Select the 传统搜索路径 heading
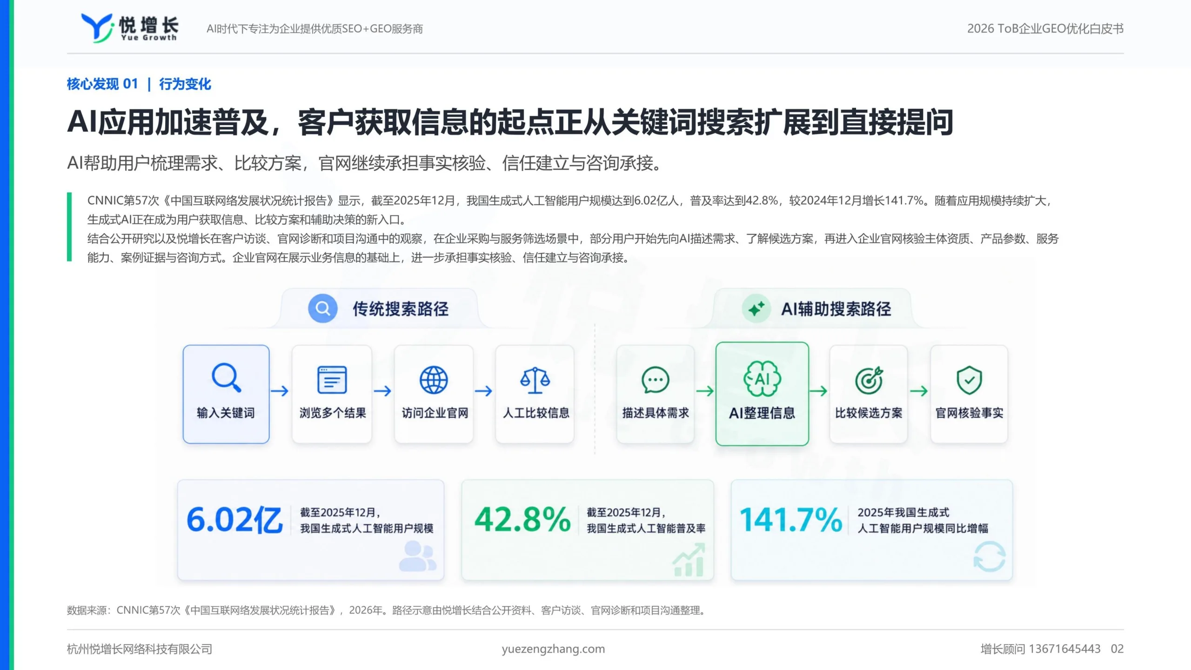Screen dimensions: 1191x670 tap(400, 309)
